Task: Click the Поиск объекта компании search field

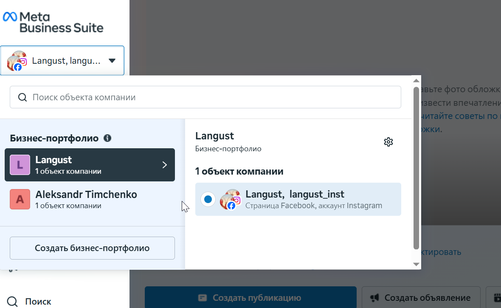Action: point(205,97)
